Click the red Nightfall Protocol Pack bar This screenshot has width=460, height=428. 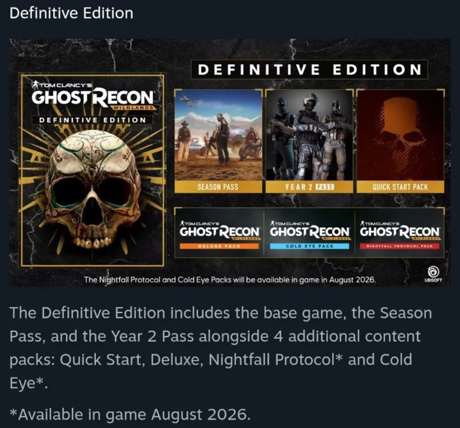[x=400, y=246]
